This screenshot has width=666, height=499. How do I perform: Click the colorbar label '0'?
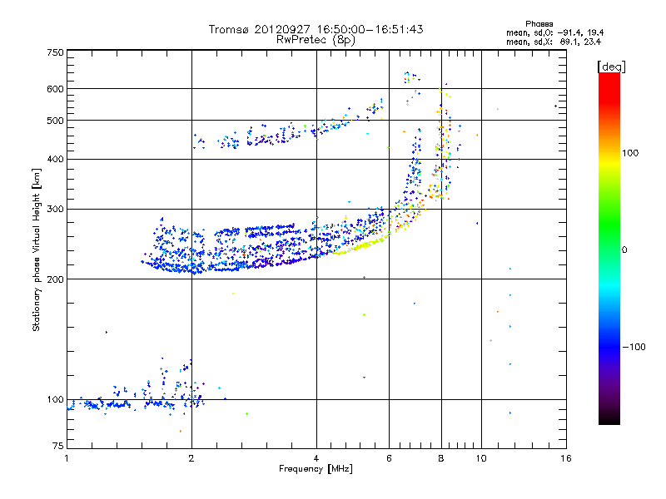(x=624, y=250)
